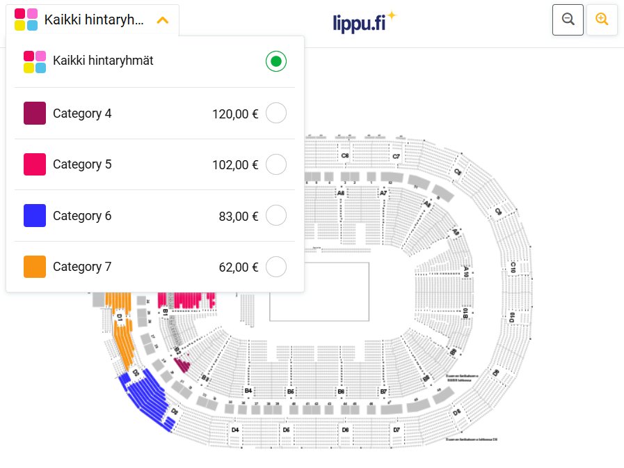Click the orange Category 7 swatch
Viewport: 624px width, 468px height.
pyautogui.click(x=35, y=267)
